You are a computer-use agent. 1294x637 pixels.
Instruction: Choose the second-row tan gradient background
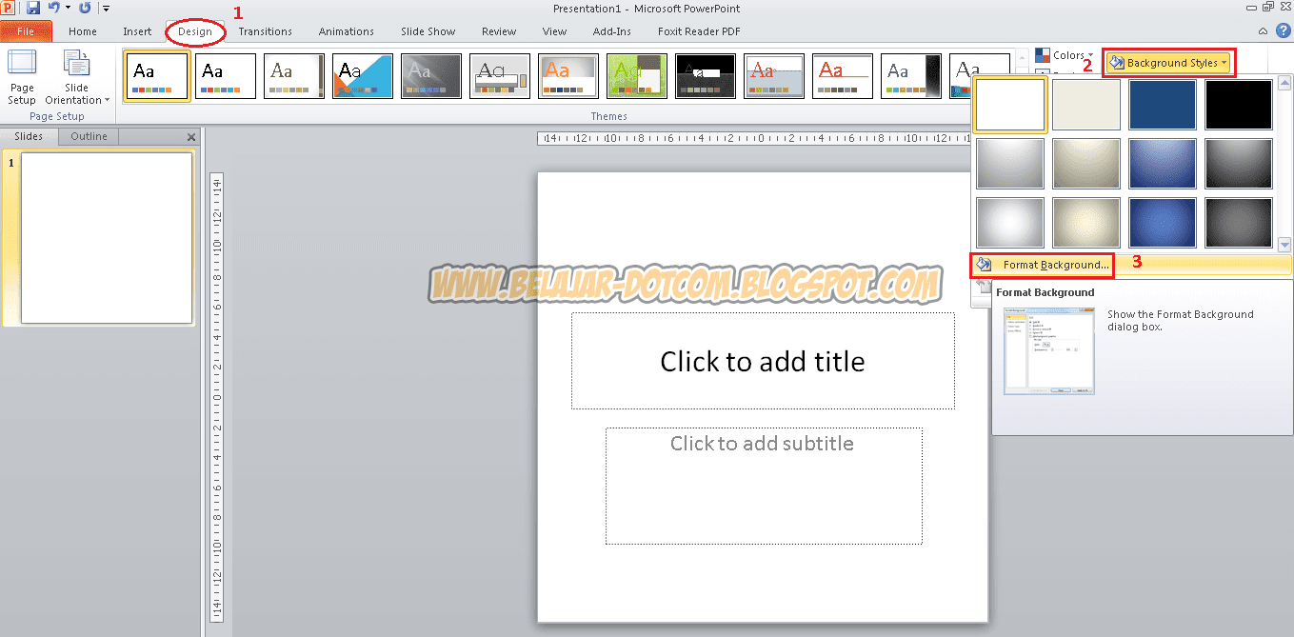[x=1086, y=164]
